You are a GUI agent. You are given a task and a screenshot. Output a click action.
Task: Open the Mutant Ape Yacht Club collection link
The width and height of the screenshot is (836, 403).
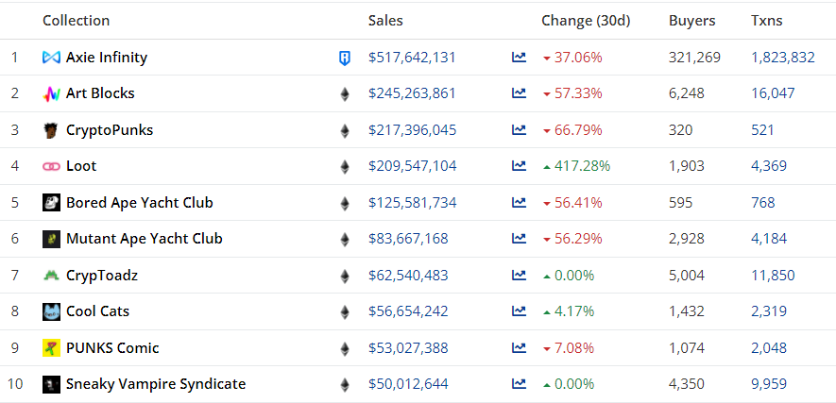click(144, 239)
